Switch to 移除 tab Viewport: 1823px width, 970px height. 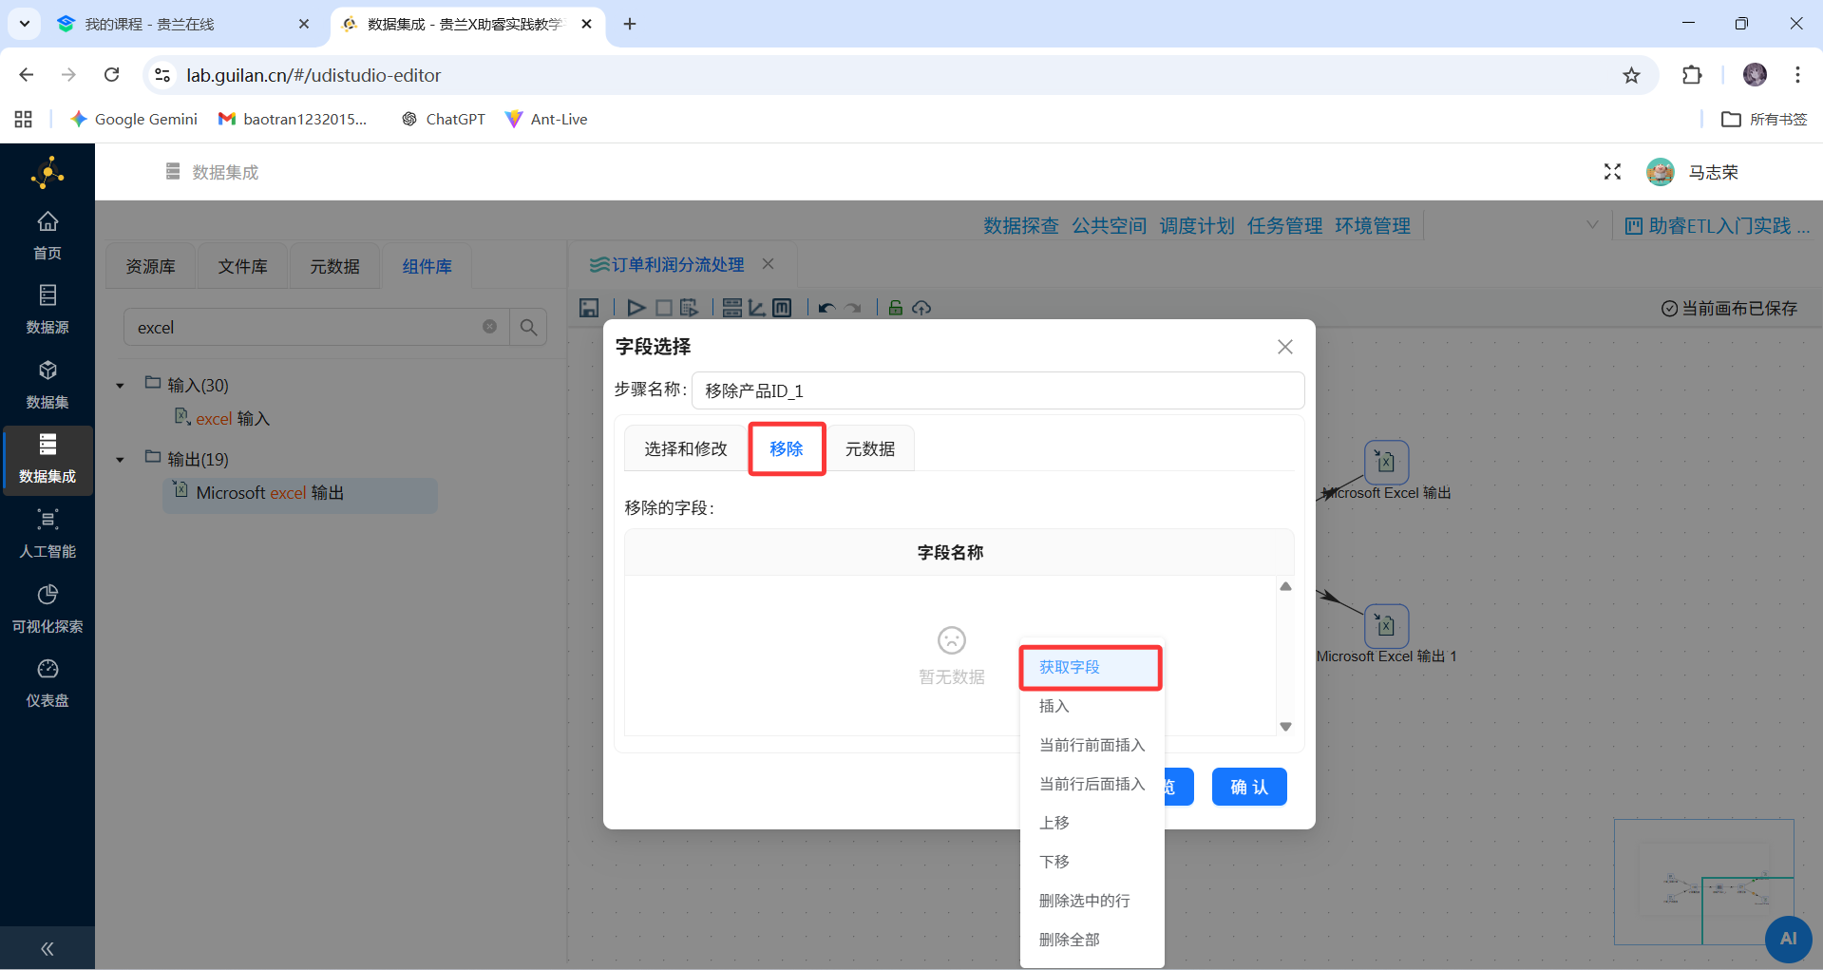tap(787, 448)
